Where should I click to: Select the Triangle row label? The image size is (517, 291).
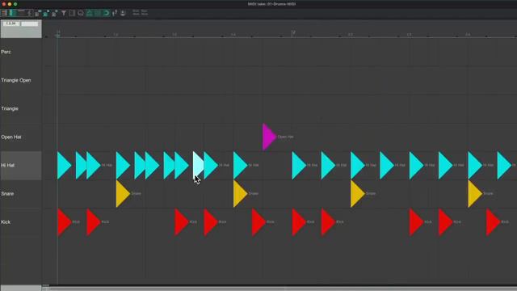10,109
